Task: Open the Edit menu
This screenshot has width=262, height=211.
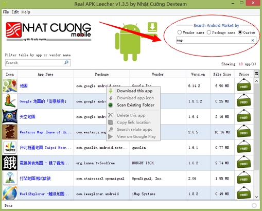Action: [15, 12]
